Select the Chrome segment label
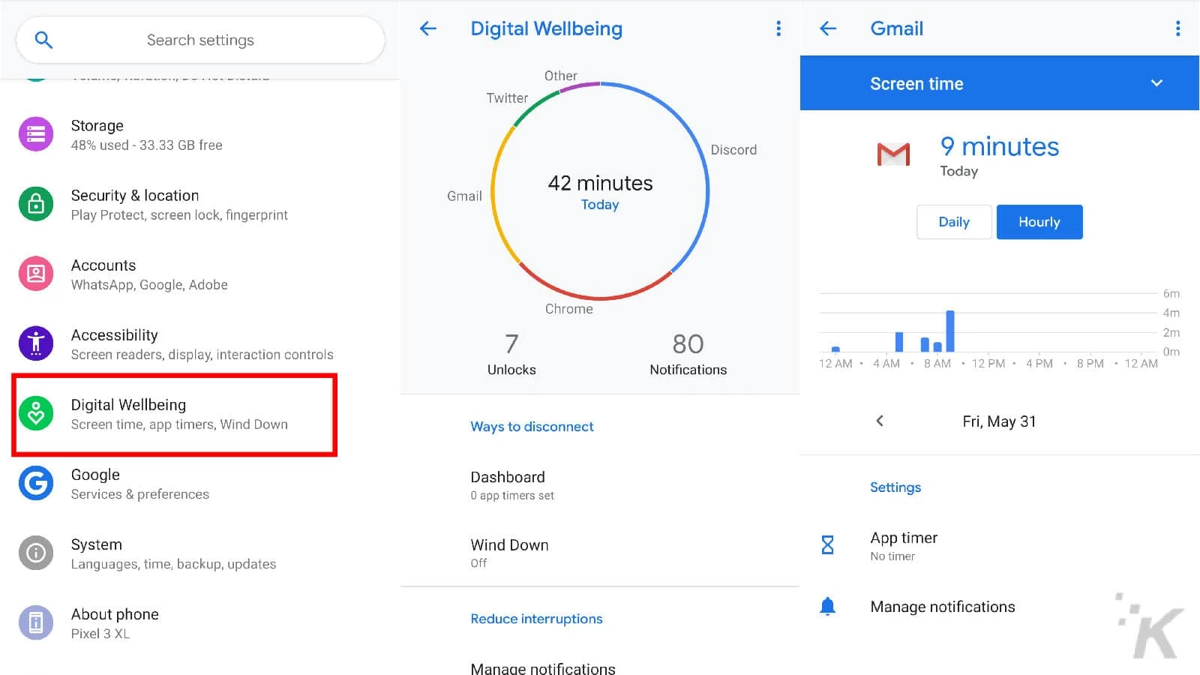 tap(568, 308)
